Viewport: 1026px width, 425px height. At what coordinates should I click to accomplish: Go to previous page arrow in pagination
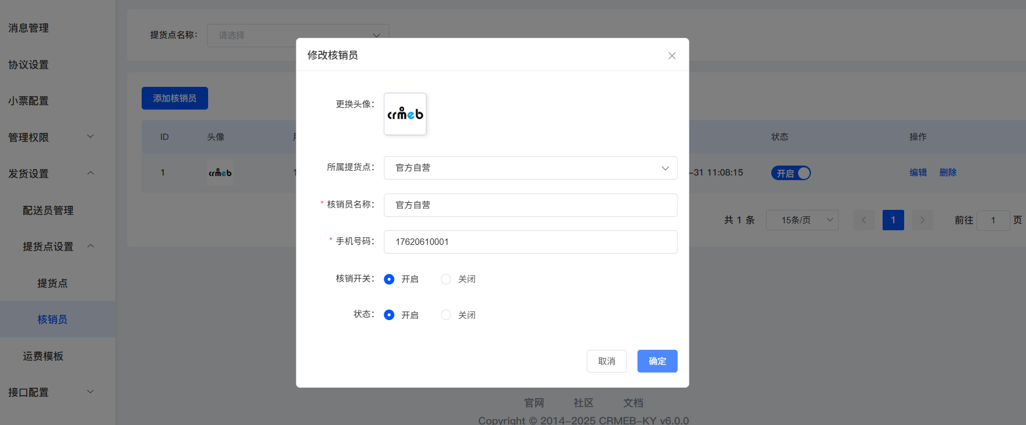coord(864,220)
